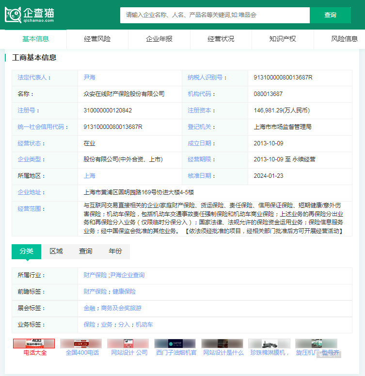This screenshot has width=365, height=376.
Task: Open the 金融 exhibition tag
Action: [x=90, y=308]
